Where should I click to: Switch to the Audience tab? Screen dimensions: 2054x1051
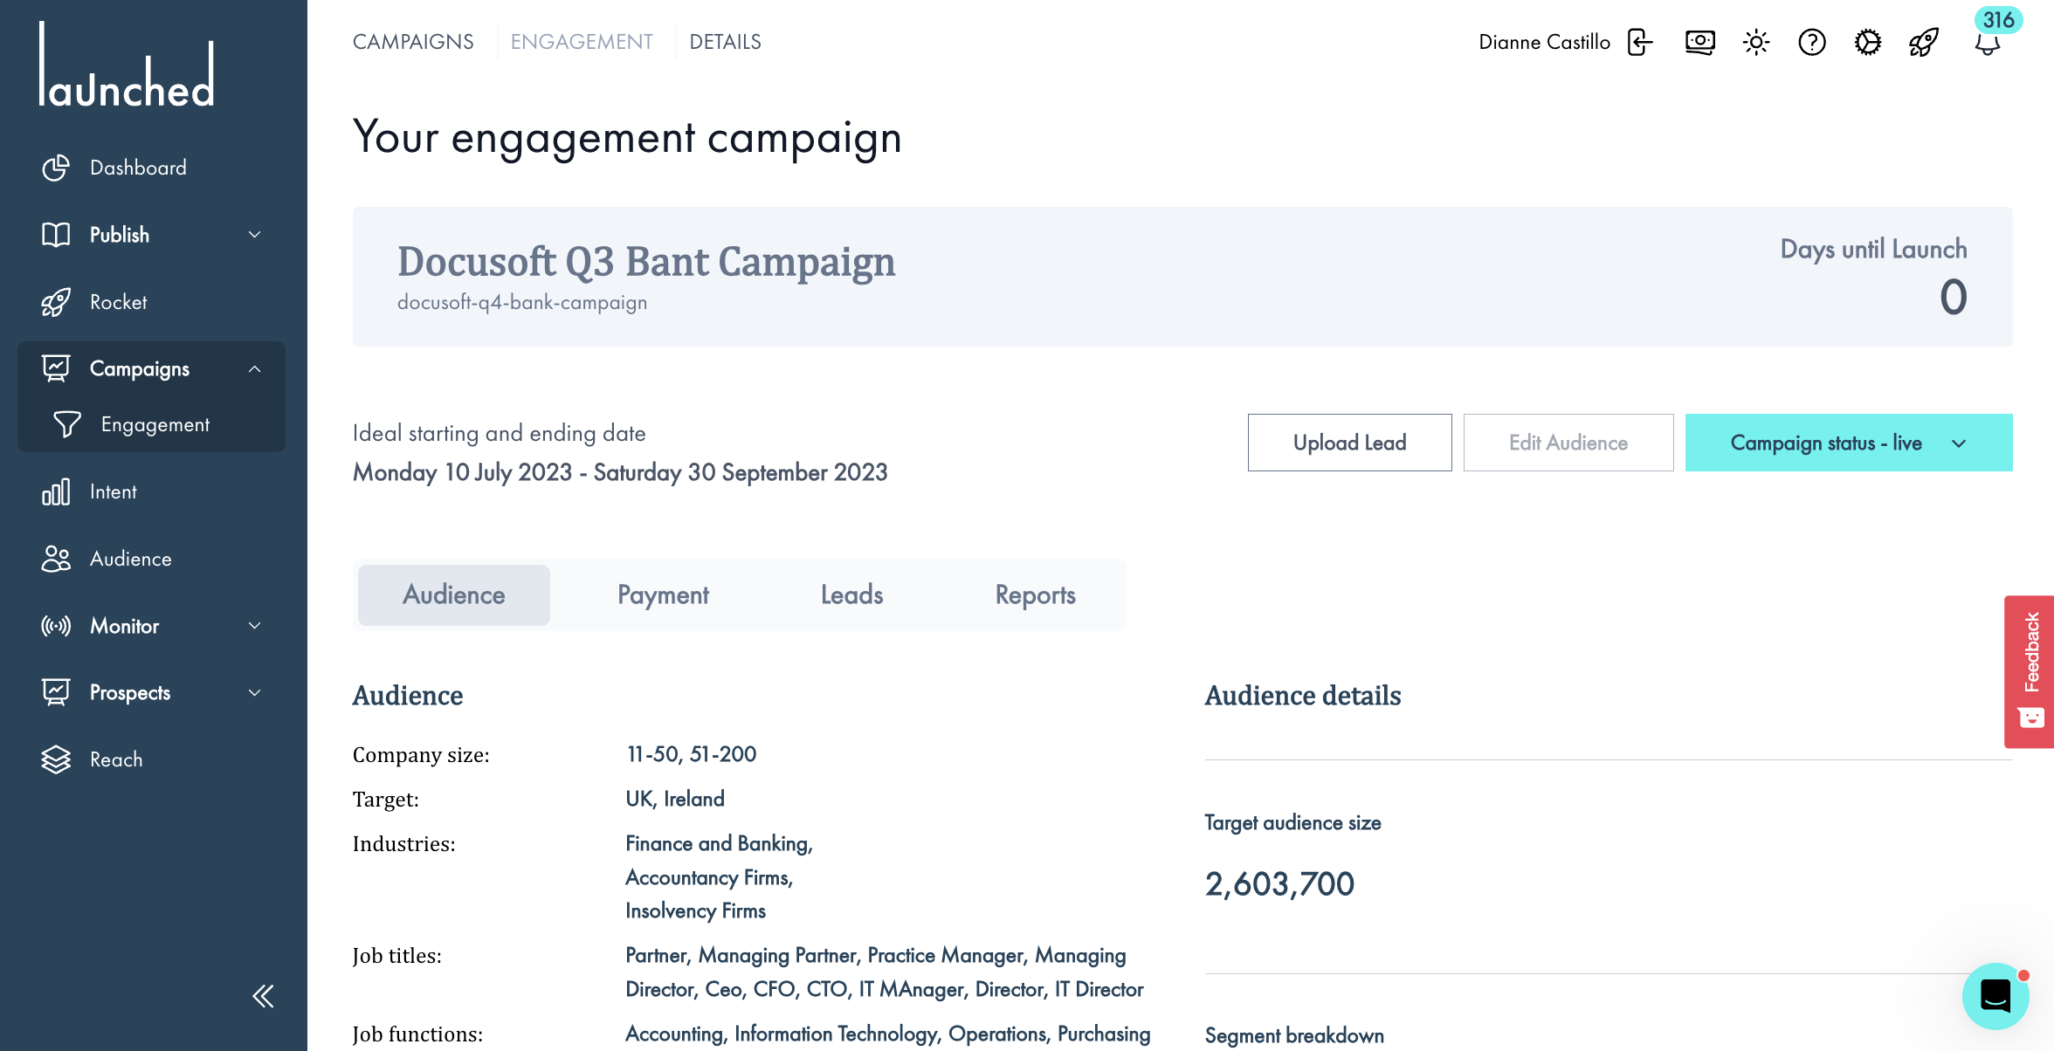tap(454, 595)
